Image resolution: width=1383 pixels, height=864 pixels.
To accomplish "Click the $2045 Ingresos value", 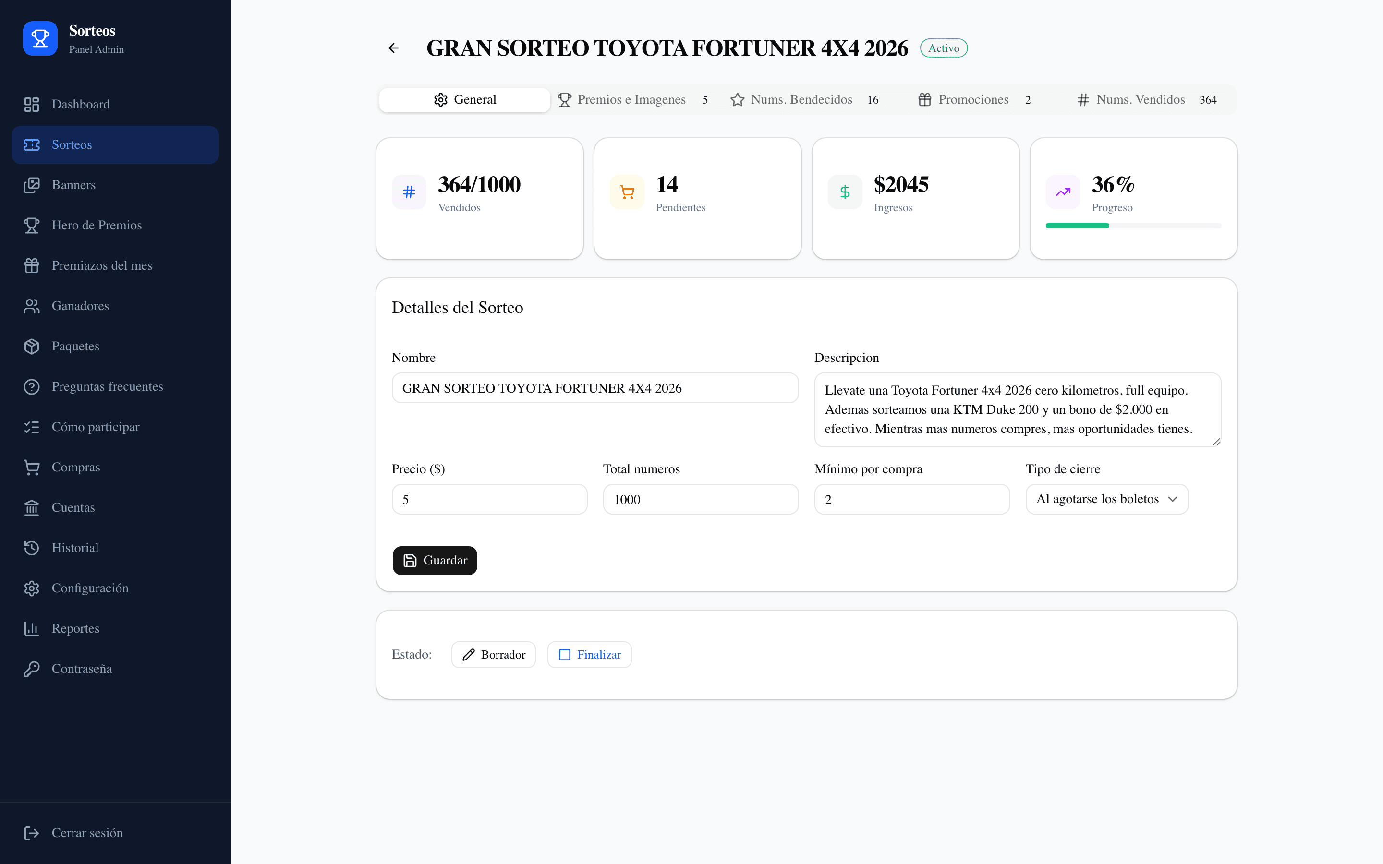I will click(x=901, y=185).
